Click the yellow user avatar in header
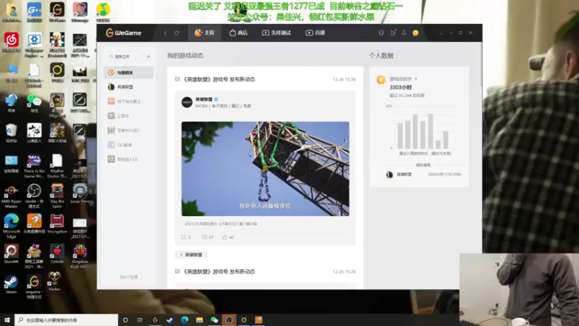The height and width of the screenshot is (326, 579). (415, 33)
